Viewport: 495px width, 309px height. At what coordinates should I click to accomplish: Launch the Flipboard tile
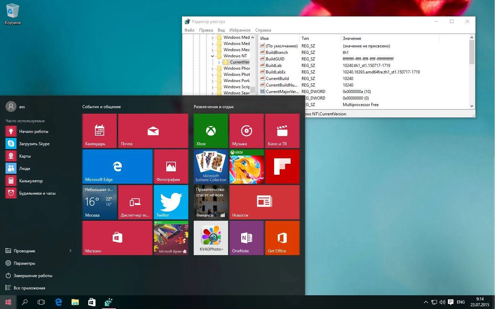(x=282, y=167)
